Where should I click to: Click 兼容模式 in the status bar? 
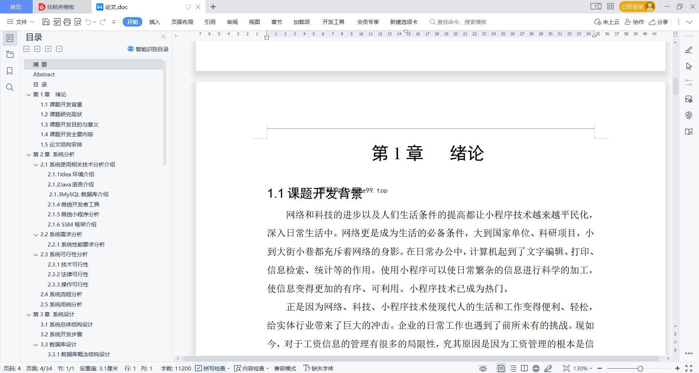coord(285,368)
